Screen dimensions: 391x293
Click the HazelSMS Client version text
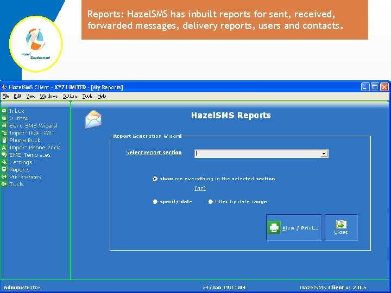click(x=333, y=287)
